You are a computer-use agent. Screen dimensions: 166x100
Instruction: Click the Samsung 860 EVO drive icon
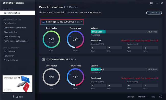[43, 22]
